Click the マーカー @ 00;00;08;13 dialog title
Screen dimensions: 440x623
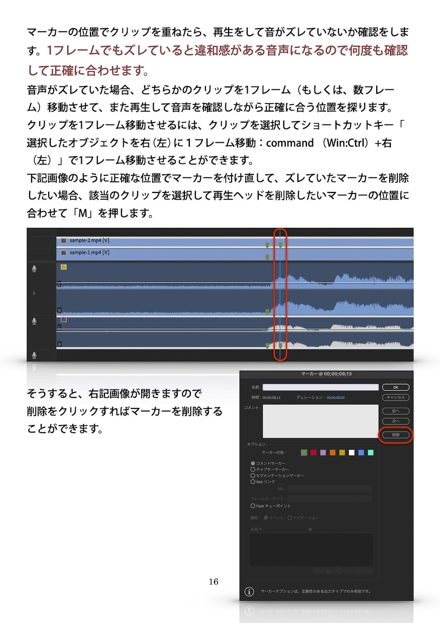pos(326,374)
